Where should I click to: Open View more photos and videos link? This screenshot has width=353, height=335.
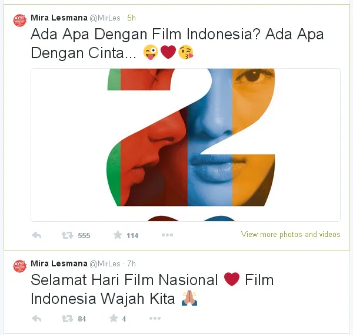(291, 235)
